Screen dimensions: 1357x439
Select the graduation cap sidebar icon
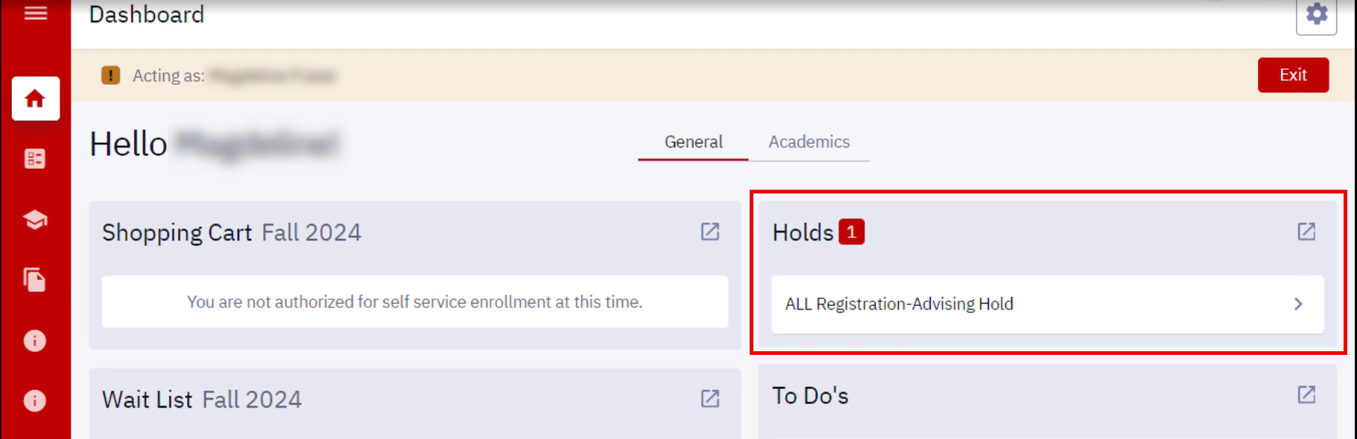(35, 219)
